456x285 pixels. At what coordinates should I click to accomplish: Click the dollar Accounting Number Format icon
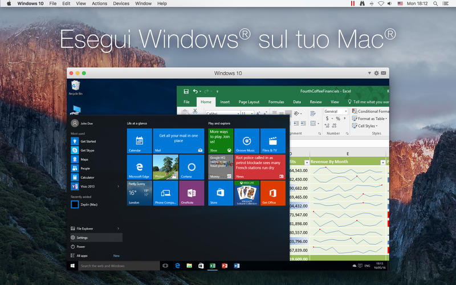[327, 119]
